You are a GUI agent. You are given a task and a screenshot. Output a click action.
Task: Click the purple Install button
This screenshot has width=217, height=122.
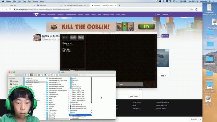[165, 36]
